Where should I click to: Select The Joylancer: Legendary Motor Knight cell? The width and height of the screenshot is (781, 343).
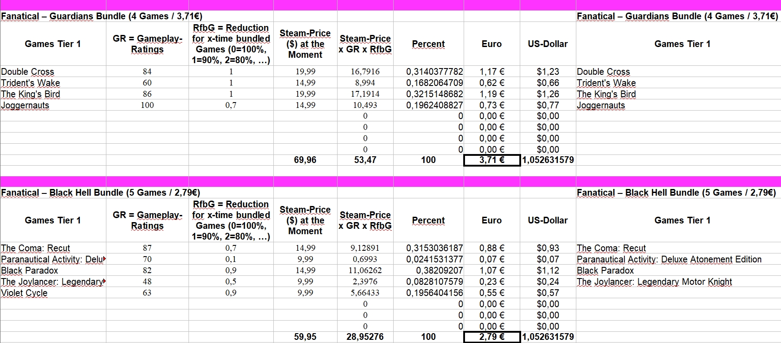[654, 282]
